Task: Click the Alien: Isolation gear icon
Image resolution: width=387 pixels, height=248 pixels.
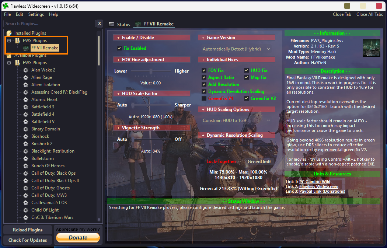Action: coord(26,85)
